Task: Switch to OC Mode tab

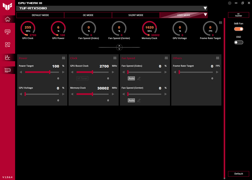Action: [x=88, y=15]
